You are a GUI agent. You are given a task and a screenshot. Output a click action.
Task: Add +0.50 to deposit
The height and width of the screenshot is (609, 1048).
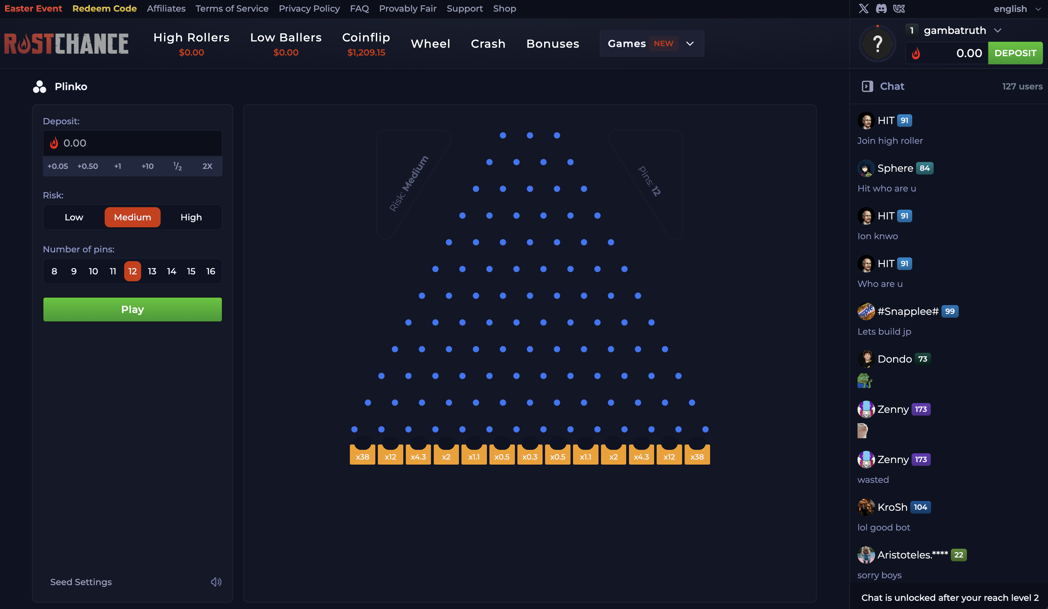(x=87, y=166)
